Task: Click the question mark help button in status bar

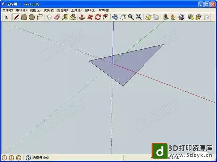Action: pos(28,158)
